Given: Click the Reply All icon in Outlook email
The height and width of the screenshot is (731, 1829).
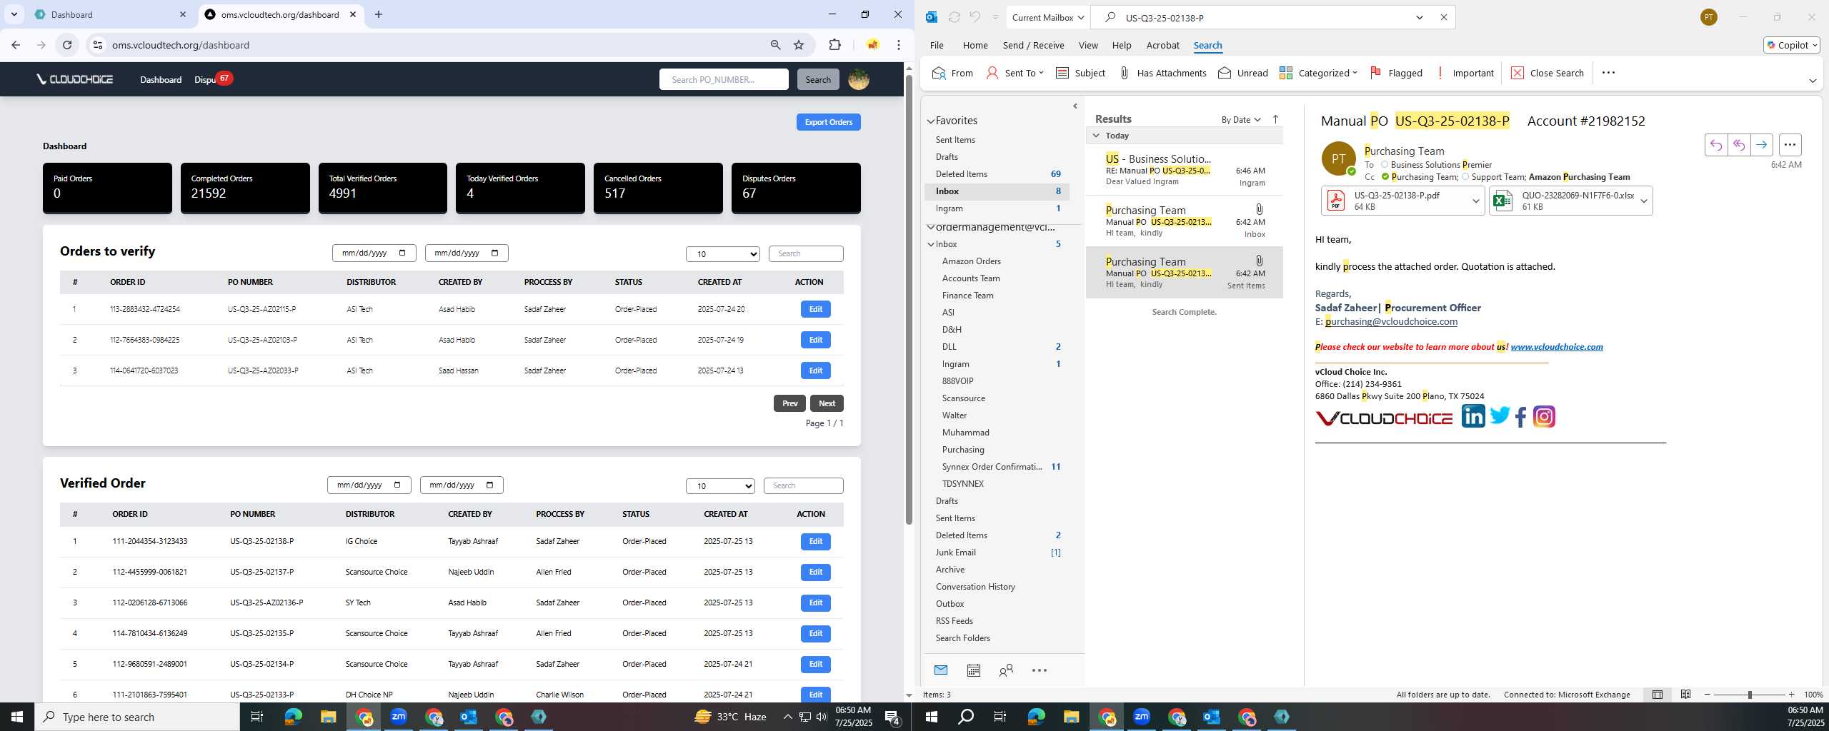Looking at the screenshot, I should pos(1738,145).
